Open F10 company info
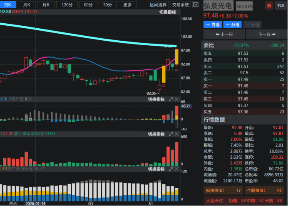The width and height of the screenshot is (288, 206). (280, 5)
